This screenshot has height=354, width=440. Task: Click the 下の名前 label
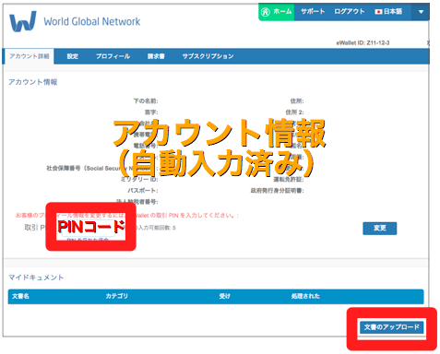coord(146,100)
